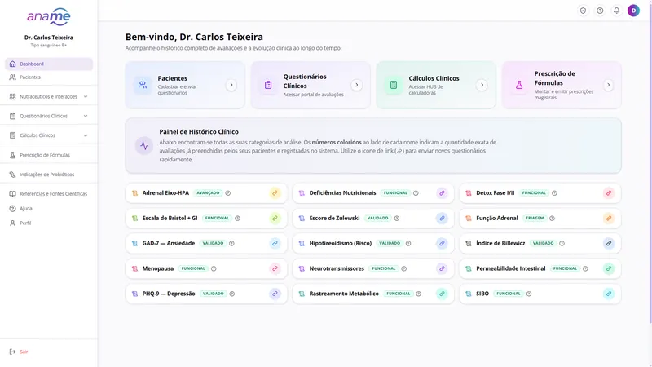Open Referências e Fontes Científicas
This screenshot has width=652, height=367.
[49, 194]
